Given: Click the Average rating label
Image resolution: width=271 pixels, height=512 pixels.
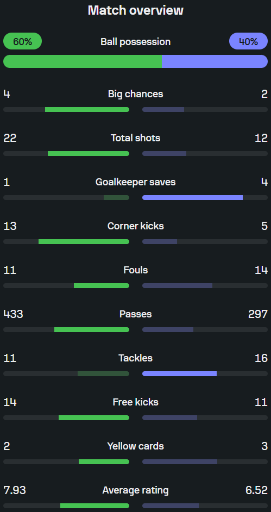Looking at the screenshot, I should [x=135, y=490].
